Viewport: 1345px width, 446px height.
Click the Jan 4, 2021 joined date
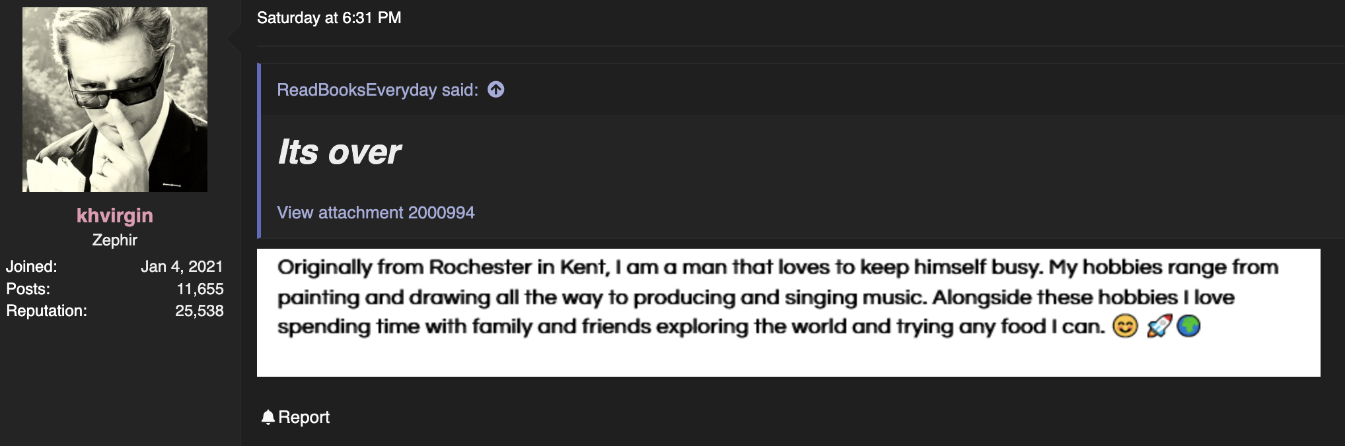click(182, 267)
